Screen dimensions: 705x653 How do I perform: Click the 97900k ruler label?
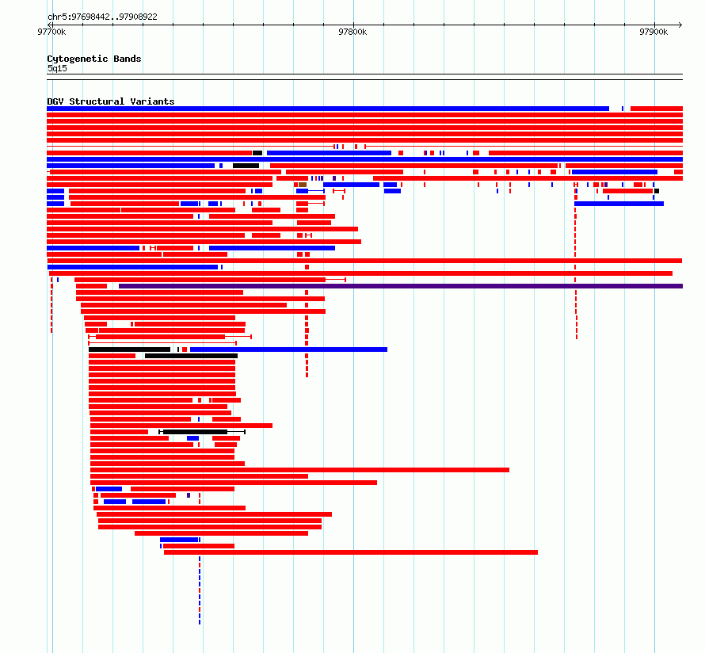click(x=654, y=32)
